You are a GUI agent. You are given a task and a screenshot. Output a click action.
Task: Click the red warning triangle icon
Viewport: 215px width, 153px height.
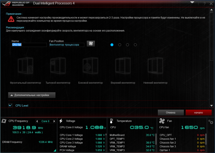[x=11, y=19]
